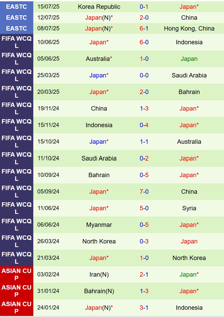This screenshot has height=317, width=224.
Task: Click the 3-1 score on 24/01/24
Action: tap(144, 308)
